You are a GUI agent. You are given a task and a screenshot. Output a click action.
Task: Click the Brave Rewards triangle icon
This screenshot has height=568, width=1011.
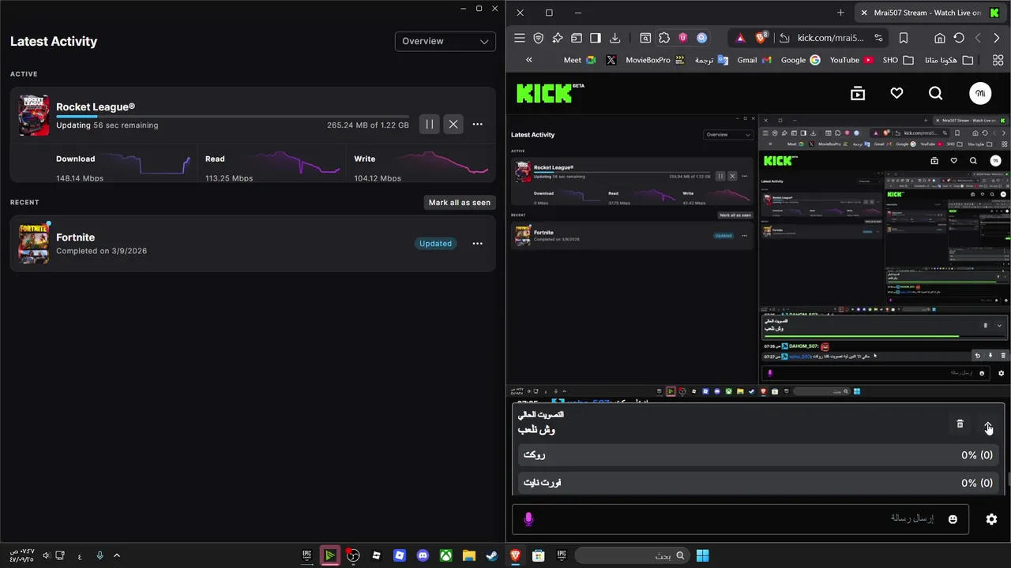(x=740, y=38)
